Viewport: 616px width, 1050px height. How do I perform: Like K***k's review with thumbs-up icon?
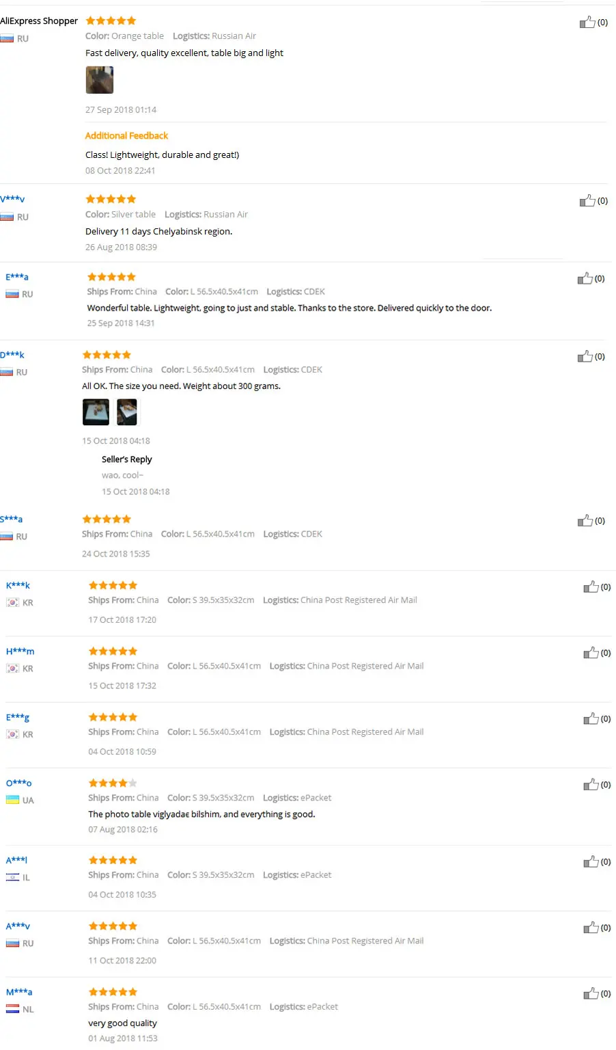click(x=591, y=587)
